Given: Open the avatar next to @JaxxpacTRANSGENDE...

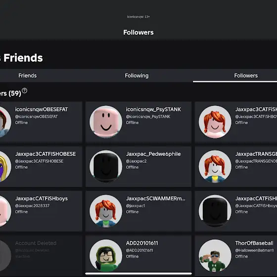Looking at the screenshot, I should (215, 166).
